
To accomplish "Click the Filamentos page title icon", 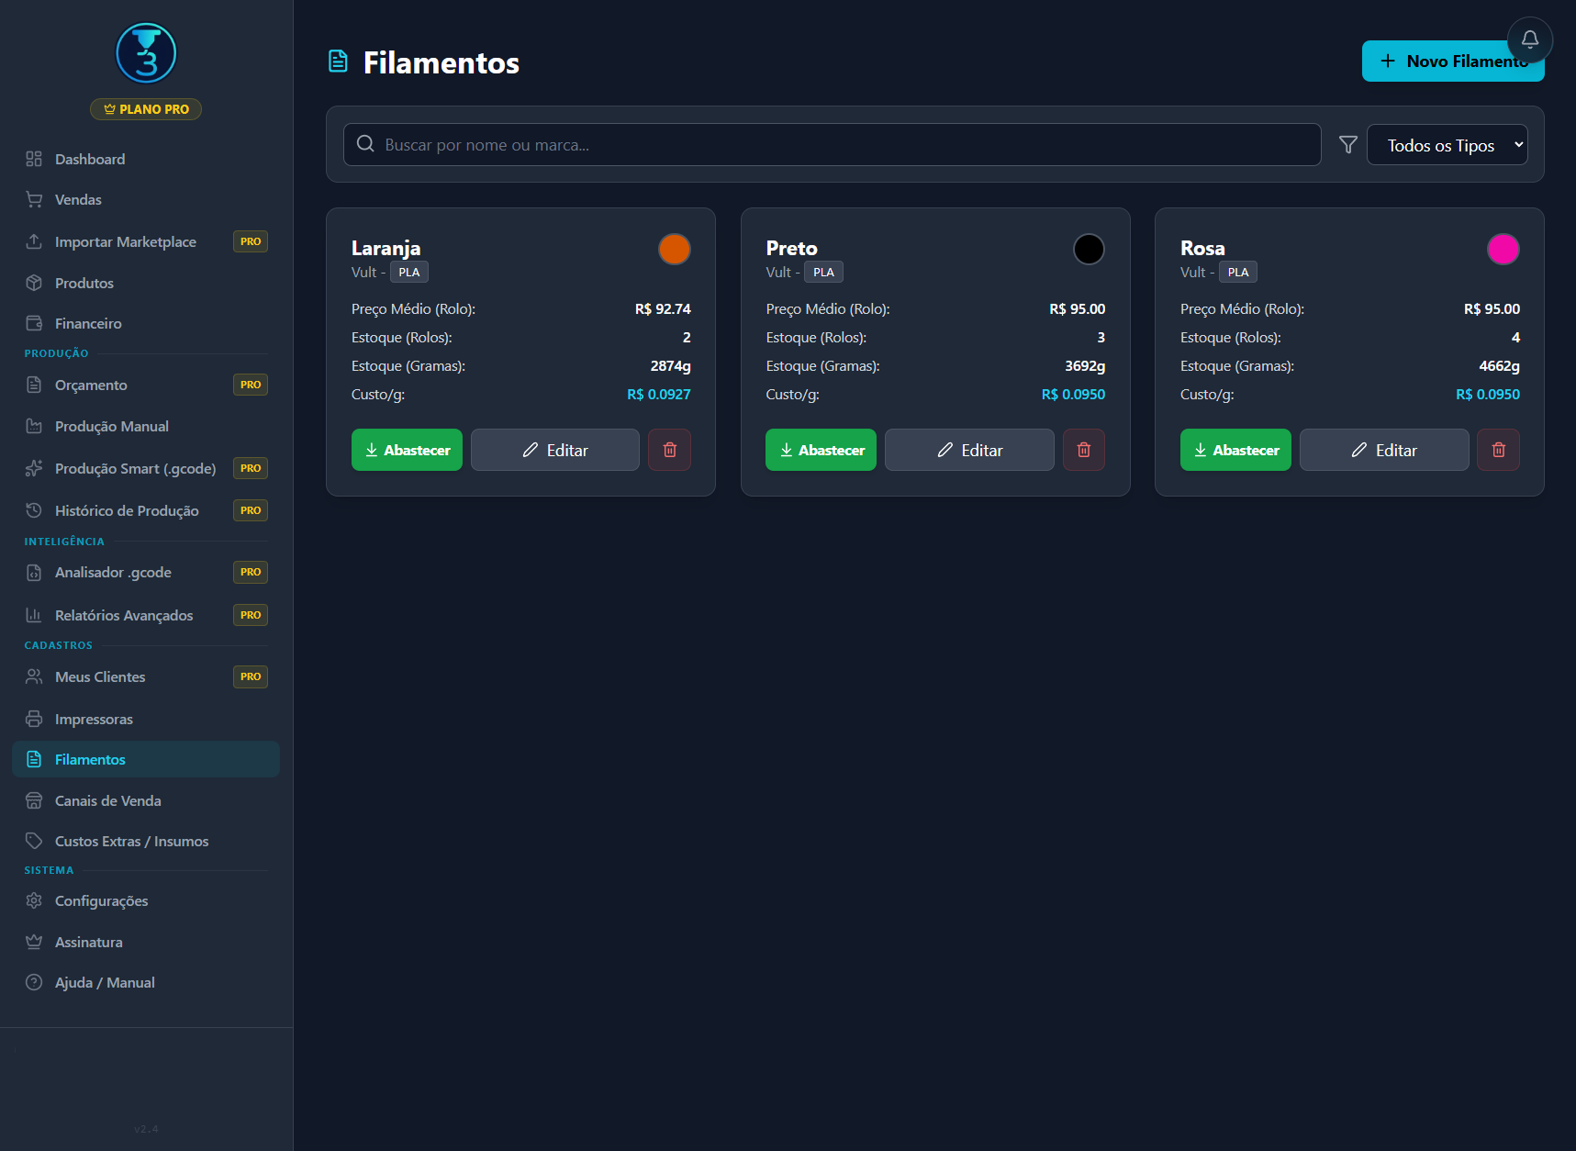I will point(338,61).
